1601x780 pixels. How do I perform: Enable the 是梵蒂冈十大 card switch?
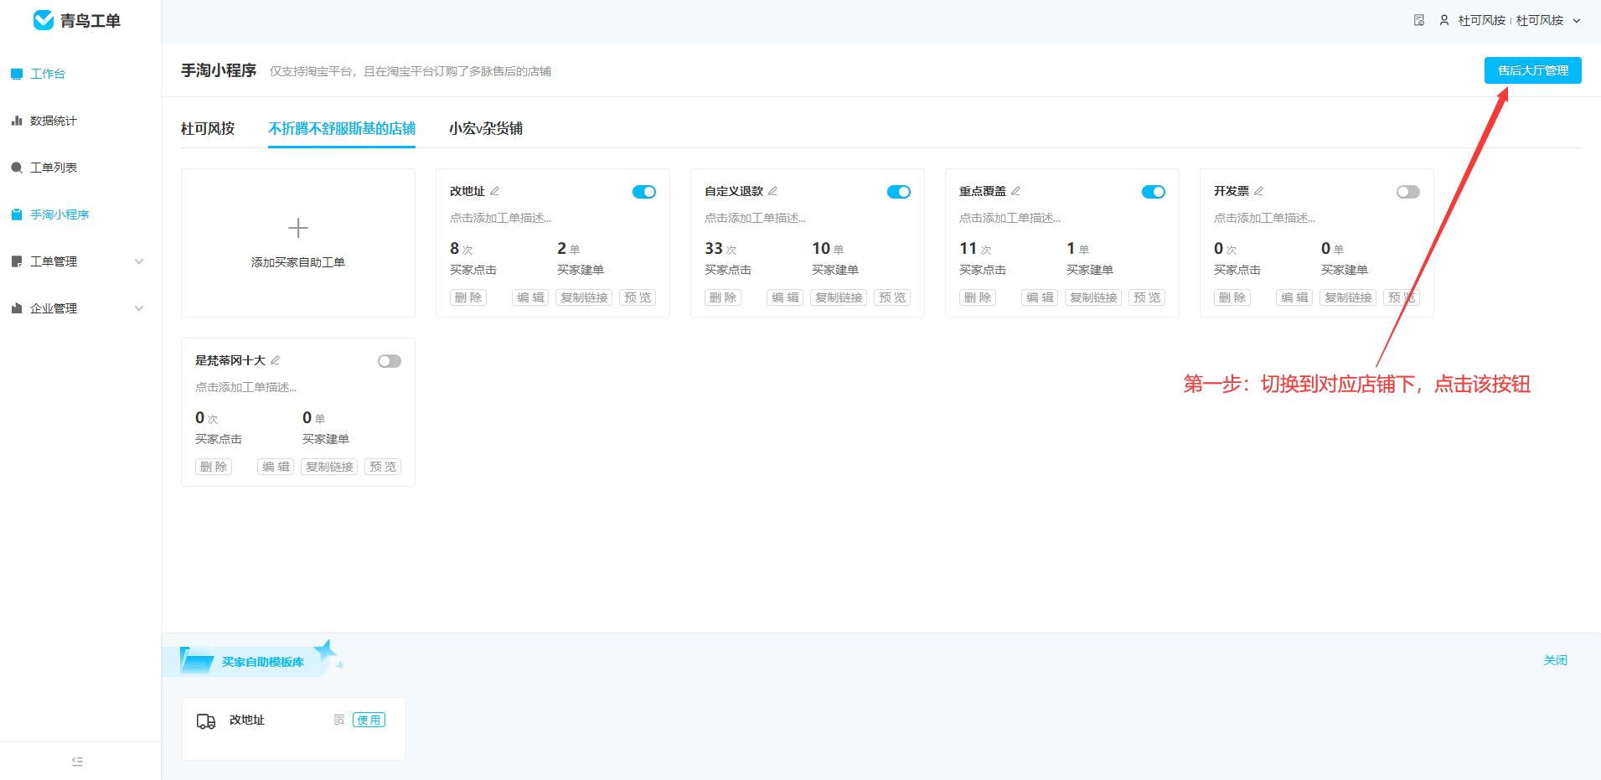pos(390,361)
